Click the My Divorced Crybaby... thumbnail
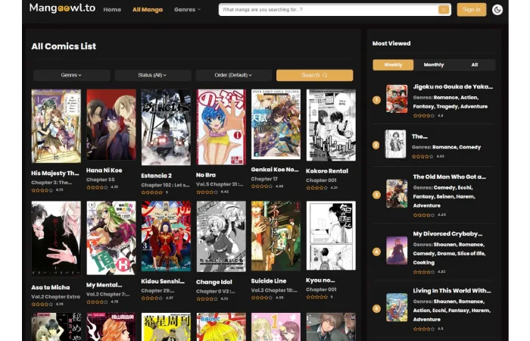Image resolution: width=530 pixels, height=341 pixels. (x=397, y=250)
